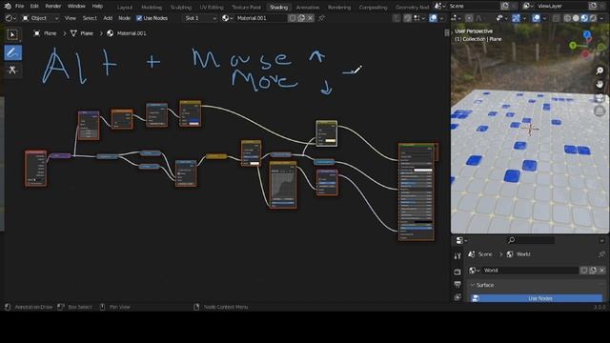This screenshot has height=343, width=610.
Task: Toggle the node editor pin icon
Action: [321, 18]
